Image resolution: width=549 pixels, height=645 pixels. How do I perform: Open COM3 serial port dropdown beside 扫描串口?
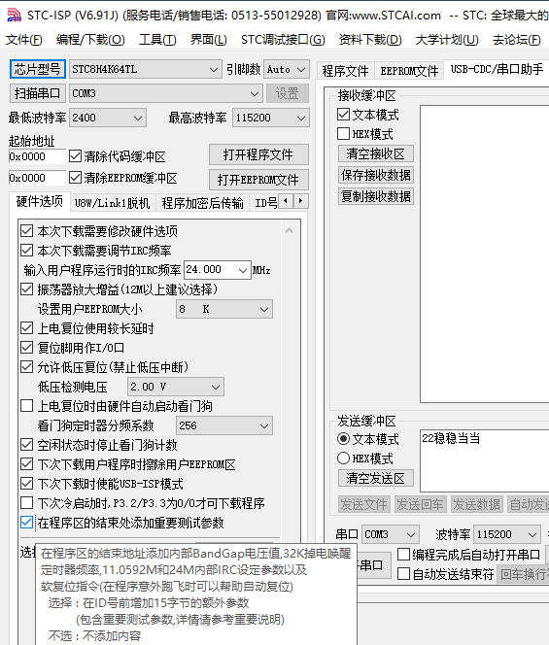point(165,93)
